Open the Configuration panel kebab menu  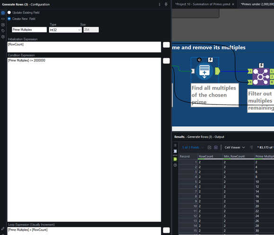(x=159, y=4)
